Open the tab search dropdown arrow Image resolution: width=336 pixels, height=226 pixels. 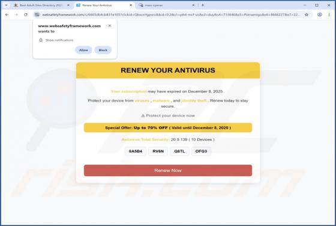pos(7,5)
